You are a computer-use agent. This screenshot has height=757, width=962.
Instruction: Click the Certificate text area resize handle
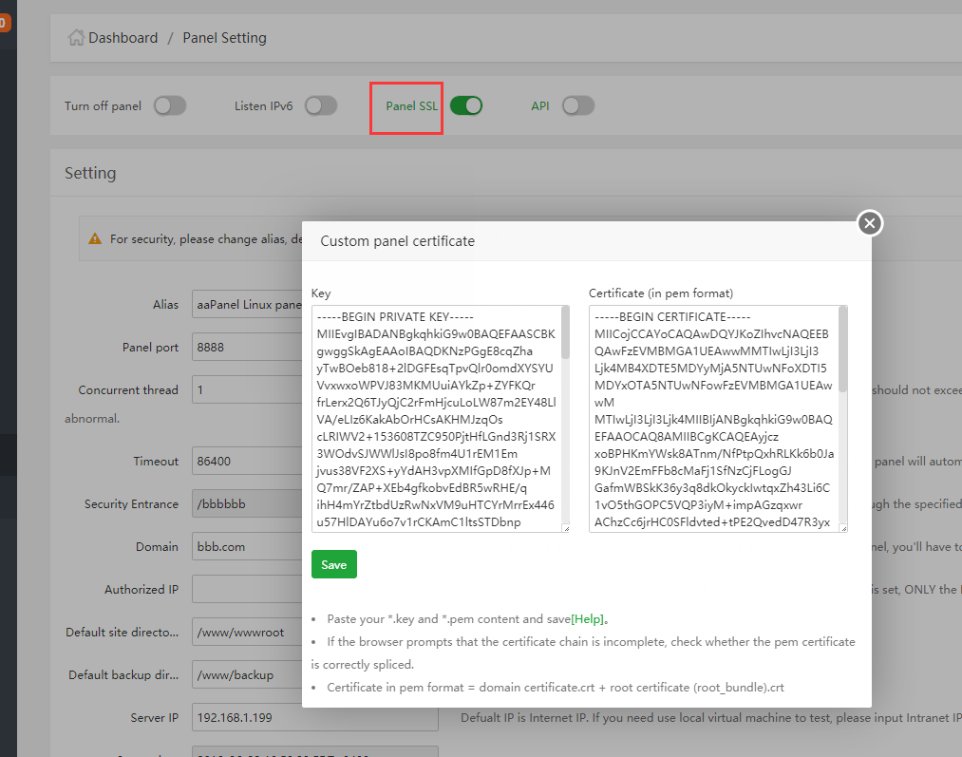coord(843,529)
